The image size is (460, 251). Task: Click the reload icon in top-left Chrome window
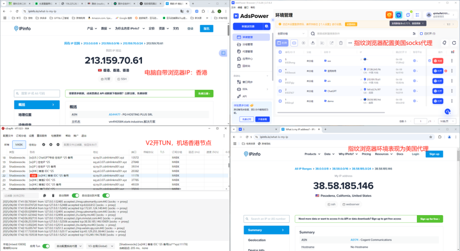pos(17,11)
